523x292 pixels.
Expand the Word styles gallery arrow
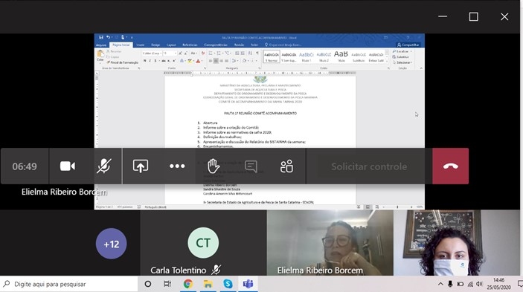(387, 61)
